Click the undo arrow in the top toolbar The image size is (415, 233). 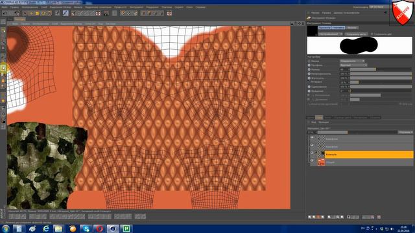coord(5,13)
